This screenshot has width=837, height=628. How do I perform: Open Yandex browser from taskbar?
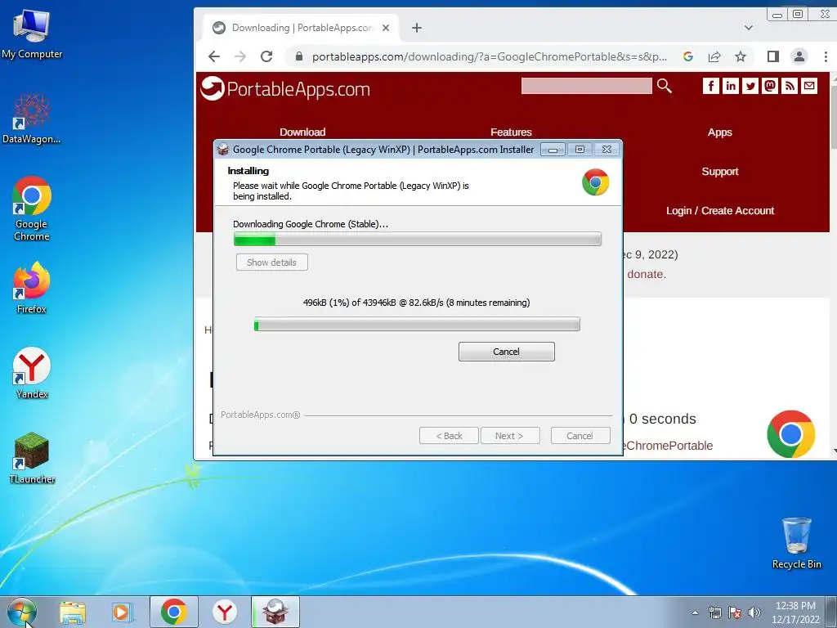pos(225,612)
